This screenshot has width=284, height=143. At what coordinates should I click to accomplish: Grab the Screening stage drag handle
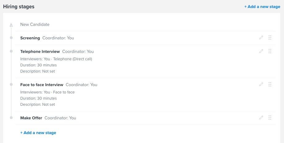270,38
